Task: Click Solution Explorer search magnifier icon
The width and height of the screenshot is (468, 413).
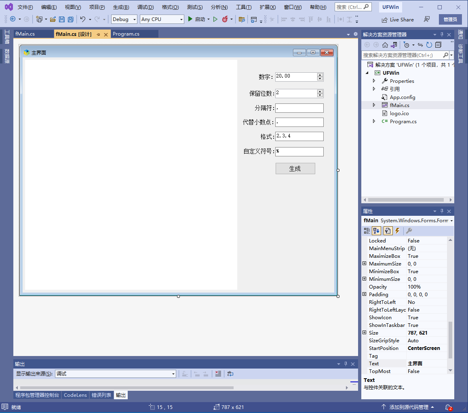Action: 446,55
